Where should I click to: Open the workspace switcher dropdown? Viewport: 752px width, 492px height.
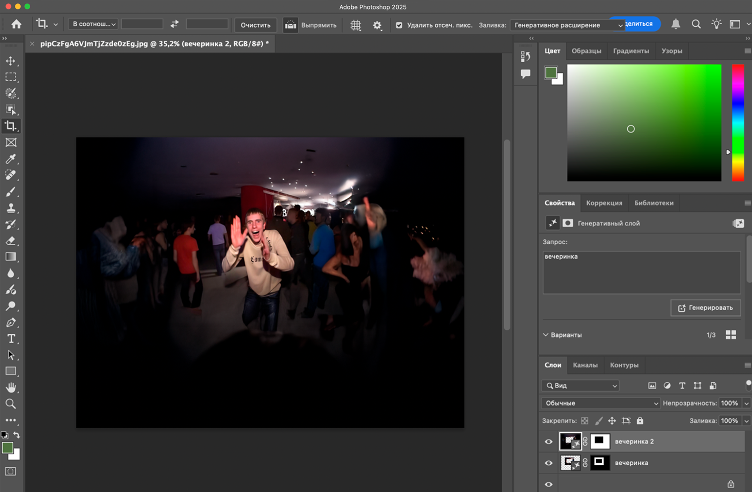738,24
